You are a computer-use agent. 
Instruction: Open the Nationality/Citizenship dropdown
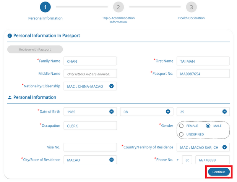90,86
